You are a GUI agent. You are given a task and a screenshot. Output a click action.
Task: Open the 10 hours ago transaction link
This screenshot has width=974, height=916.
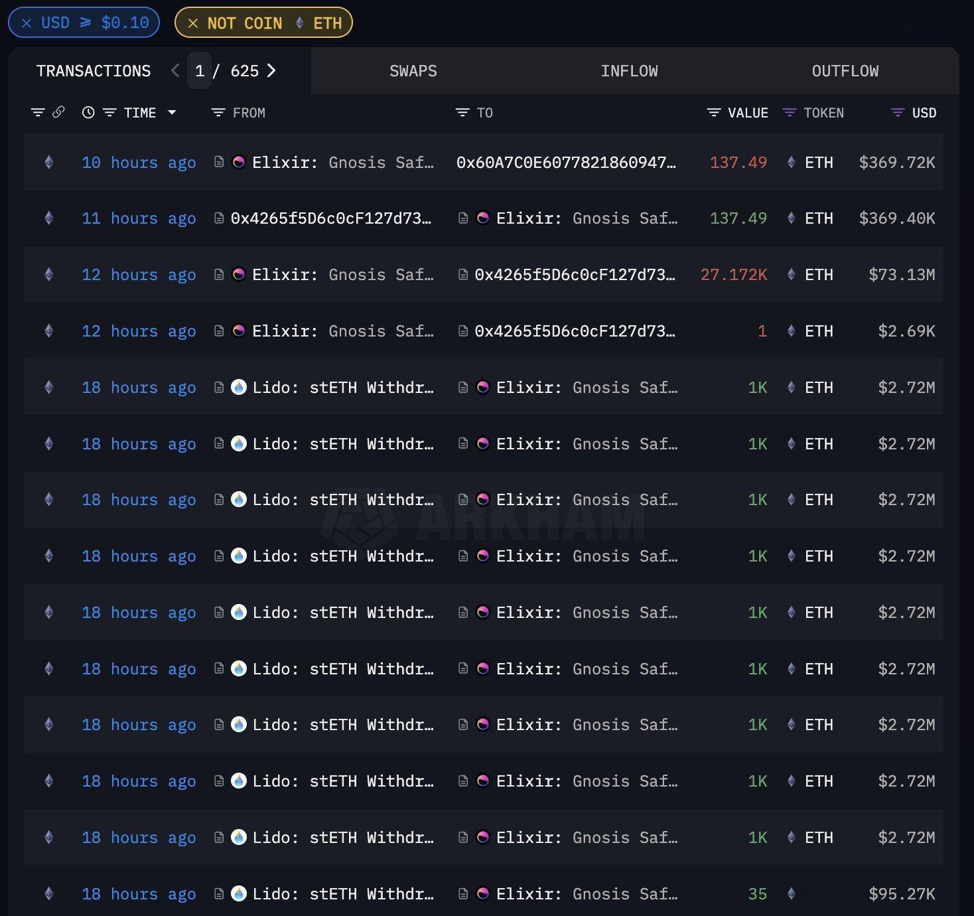point(139,162)
